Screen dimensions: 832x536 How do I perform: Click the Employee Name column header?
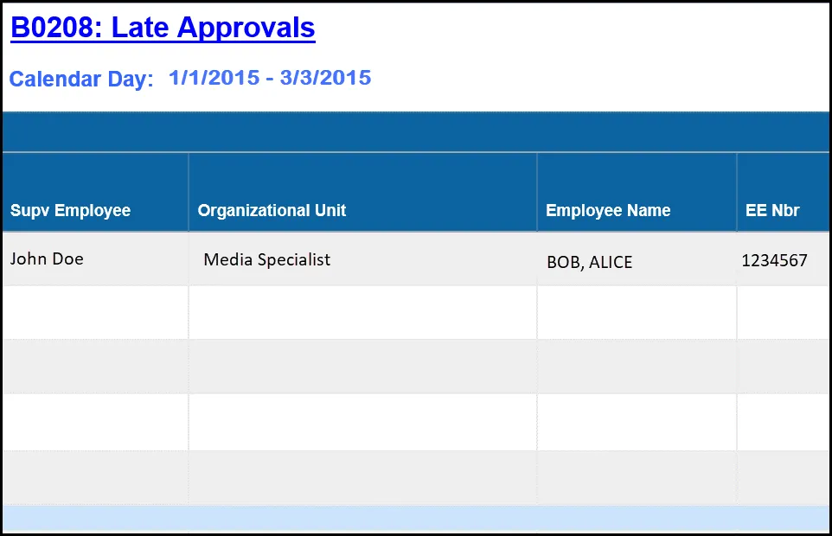pos(608,210)
